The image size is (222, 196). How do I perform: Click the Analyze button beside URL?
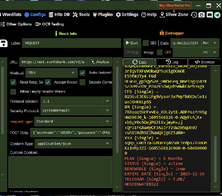click(100, 62)
